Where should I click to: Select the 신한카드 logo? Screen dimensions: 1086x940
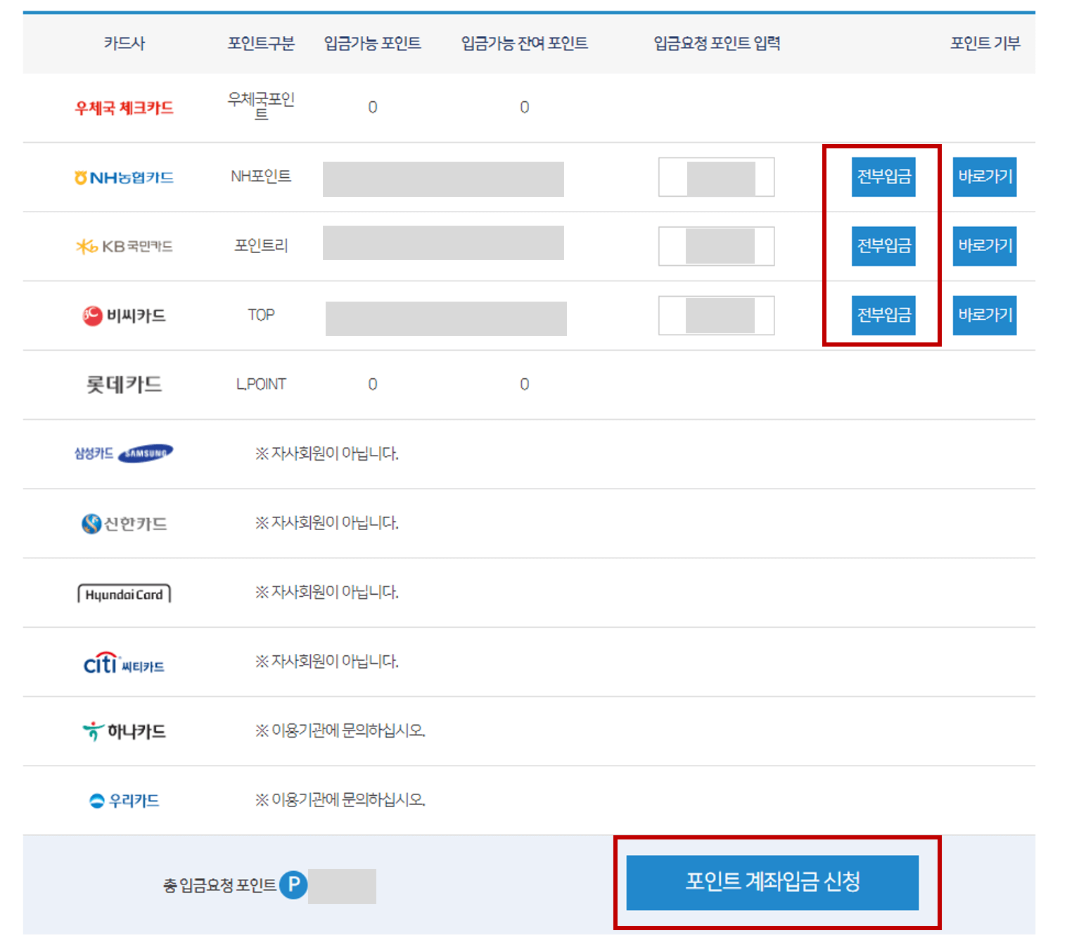tap(124, 523)
